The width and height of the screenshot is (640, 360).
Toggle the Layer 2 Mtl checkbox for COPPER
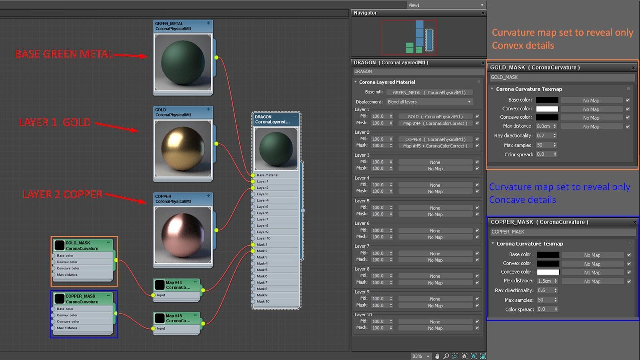(x=477, y=139)
